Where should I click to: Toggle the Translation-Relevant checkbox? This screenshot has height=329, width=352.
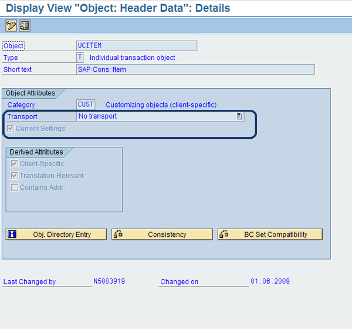[x=14, y=176]
